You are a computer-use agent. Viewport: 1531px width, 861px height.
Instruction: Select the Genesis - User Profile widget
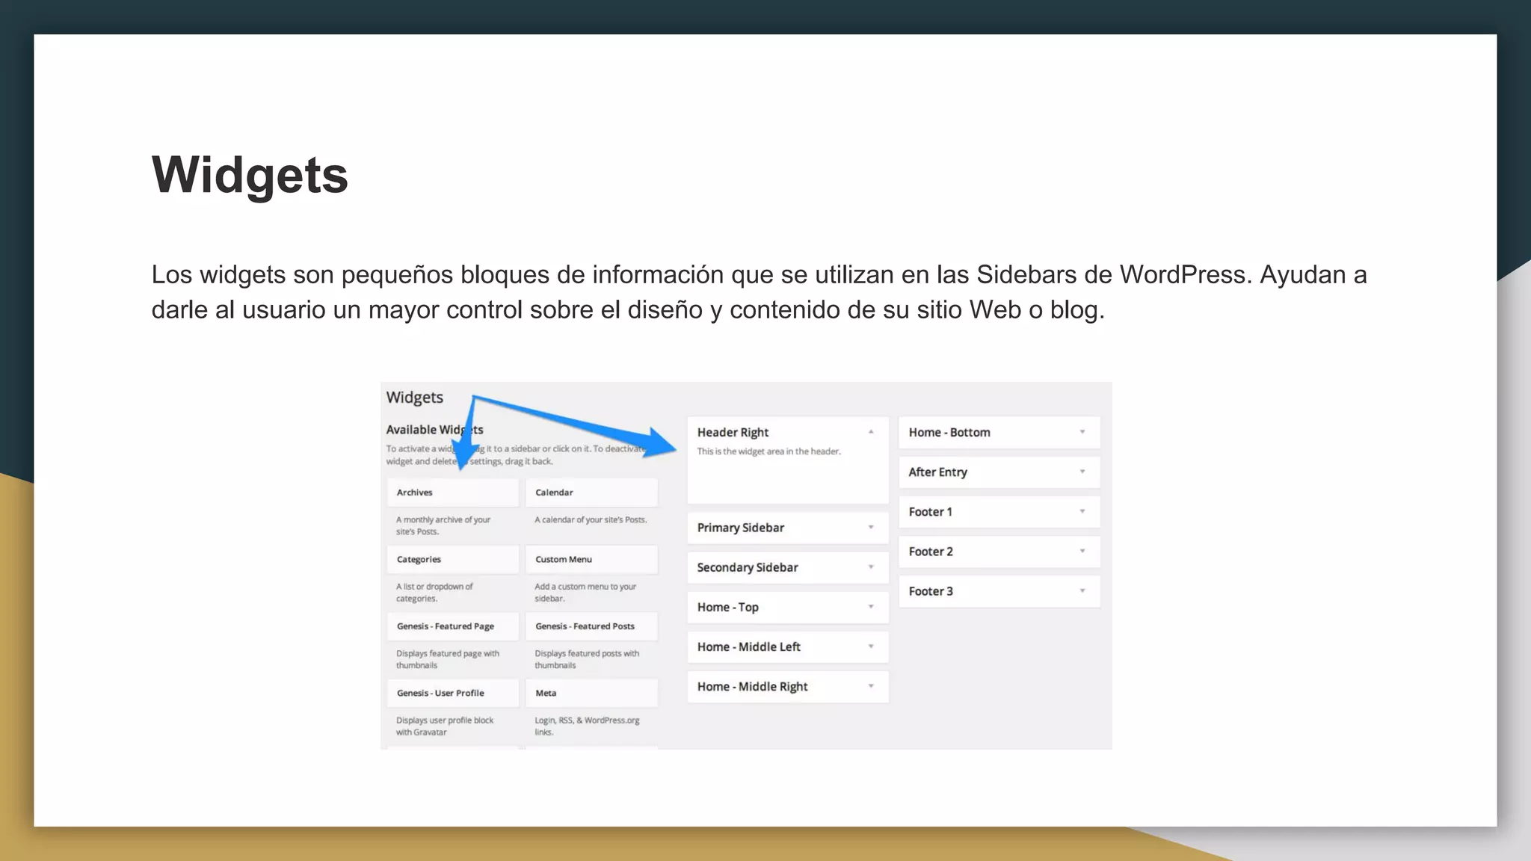coord(453,693)
